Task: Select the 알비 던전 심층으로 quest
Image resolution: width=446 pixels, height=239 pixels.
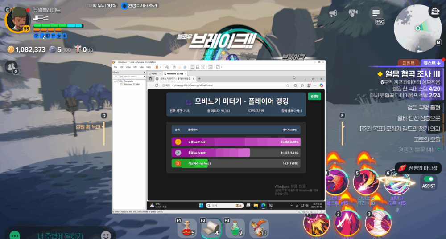Action: [x=419, y=118]
